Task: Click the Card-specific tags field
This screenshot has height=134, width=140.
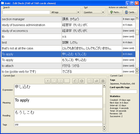Action: 124,92
